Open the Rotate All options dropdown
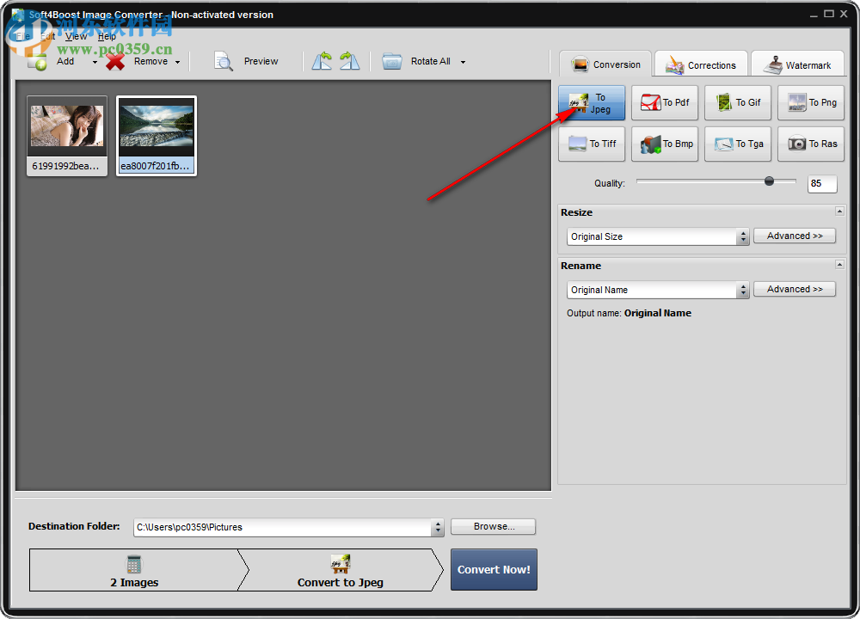860x619 pixels. pos(463,61)
